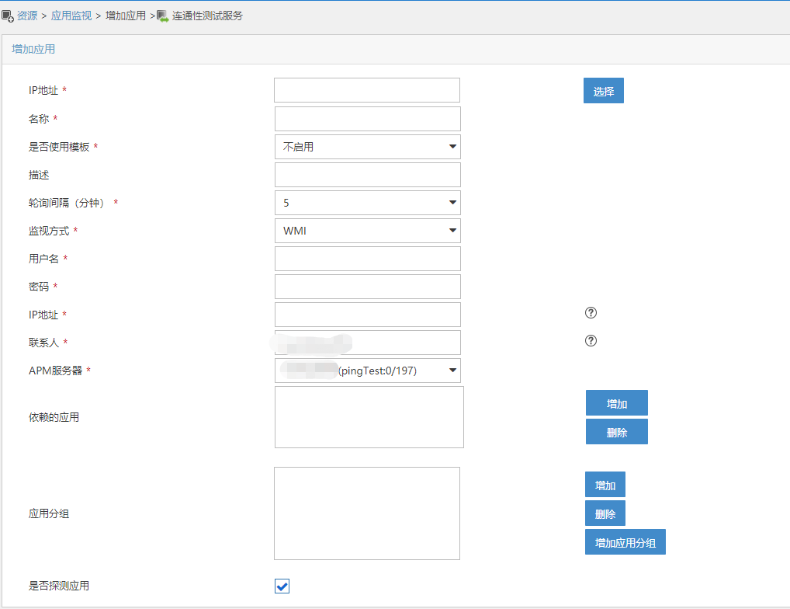
Task: Open 应用监视 breadcrumb link
Action: coord(71,16)
